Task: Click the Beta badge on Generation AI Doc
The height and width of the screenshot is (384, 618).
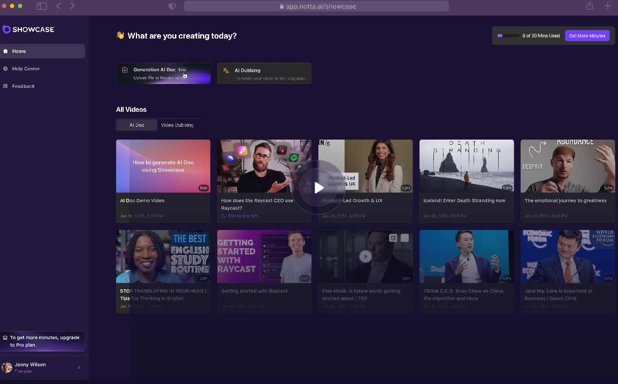Action: click(x=182, y=70)
